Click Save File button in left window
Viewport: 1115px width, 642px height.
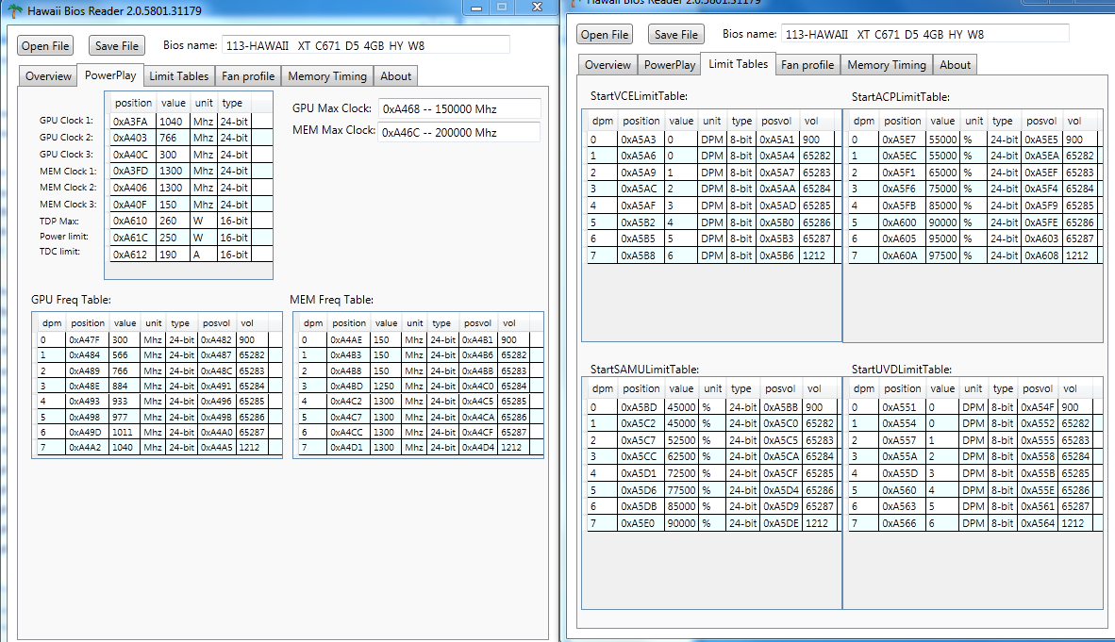[x=117, y=45]
